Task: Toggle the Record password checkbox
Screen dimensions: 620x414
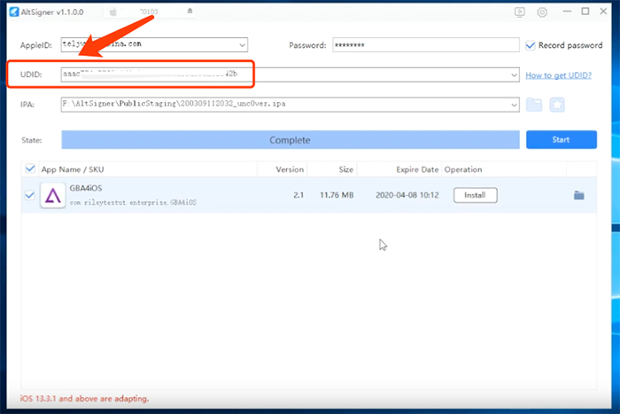Action: pyautogui.click(x=531, y=45)
